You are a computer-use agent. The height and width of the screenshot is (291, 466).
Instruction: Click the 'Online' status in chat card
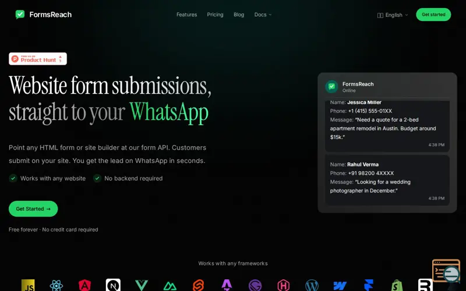(349, 91)
